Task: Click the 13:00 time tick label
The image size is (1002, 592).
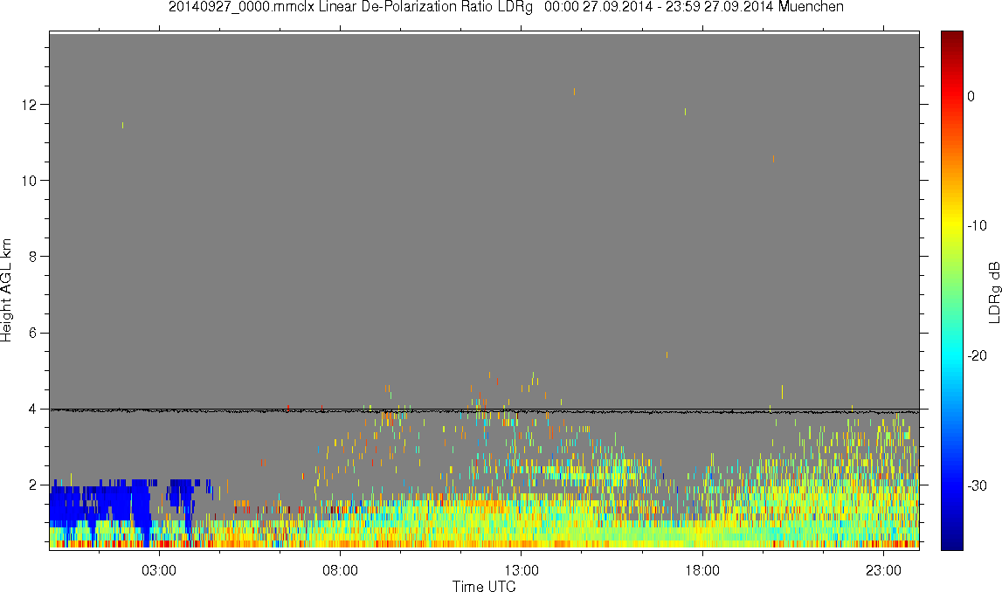Action: (x=521, y=570)
